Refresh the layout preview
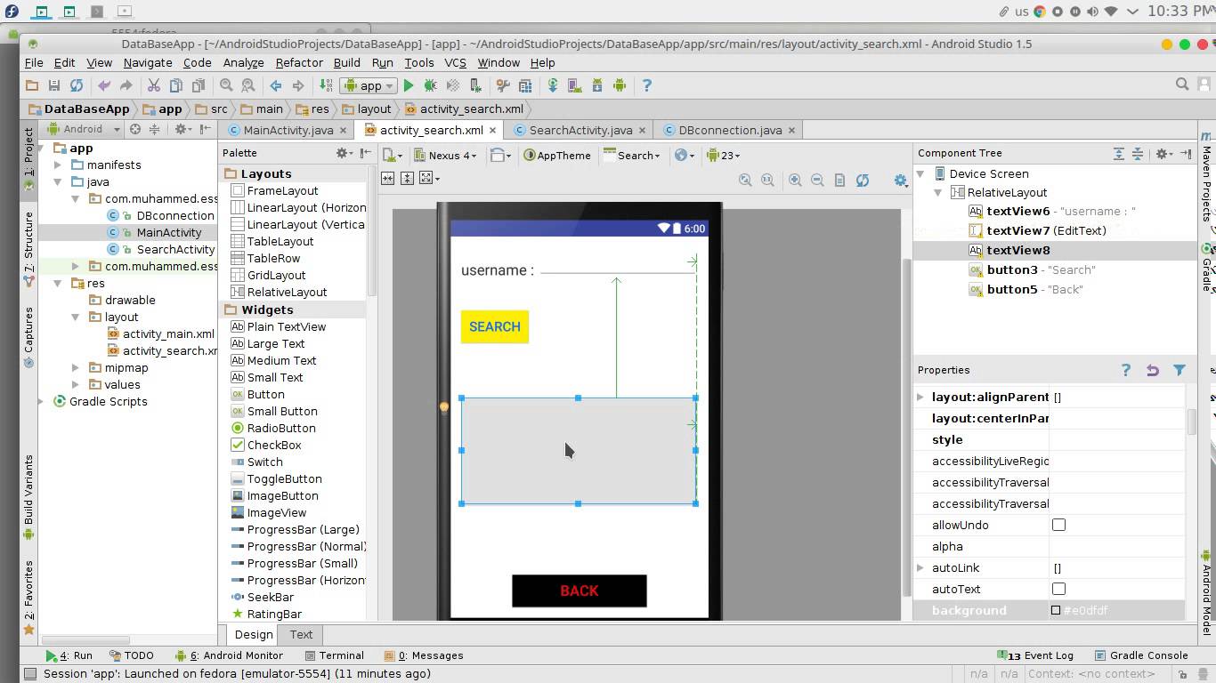This screenshot has height=683, width=1216. click(x=862, y=180)
